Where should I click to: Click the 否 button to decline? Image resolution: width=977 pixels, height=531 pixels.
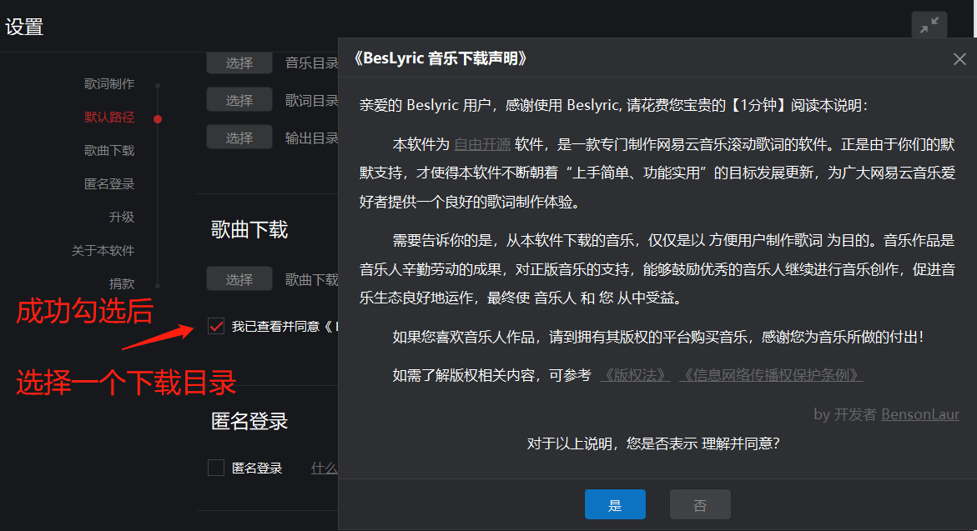[700, 505]
